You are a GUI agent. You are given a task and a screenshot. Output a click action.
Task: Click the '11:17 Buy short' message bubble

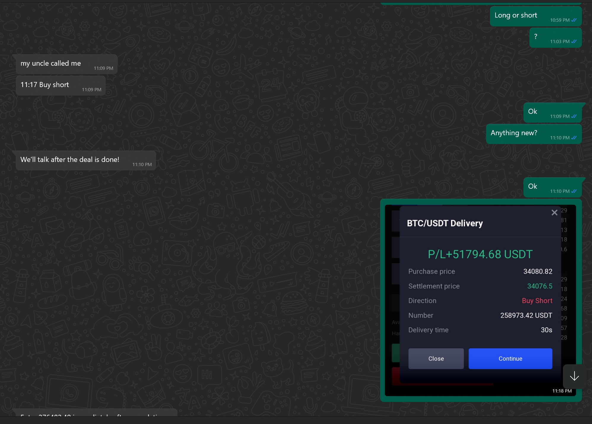pyautogui.click(x=45, y=85)
